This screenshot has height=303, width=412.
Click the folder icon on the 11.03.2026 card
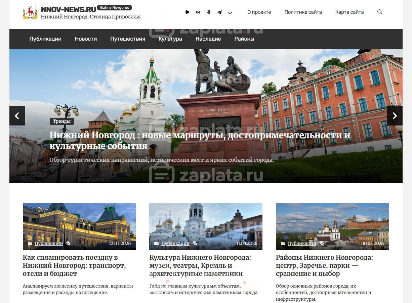tap(156, 244)
